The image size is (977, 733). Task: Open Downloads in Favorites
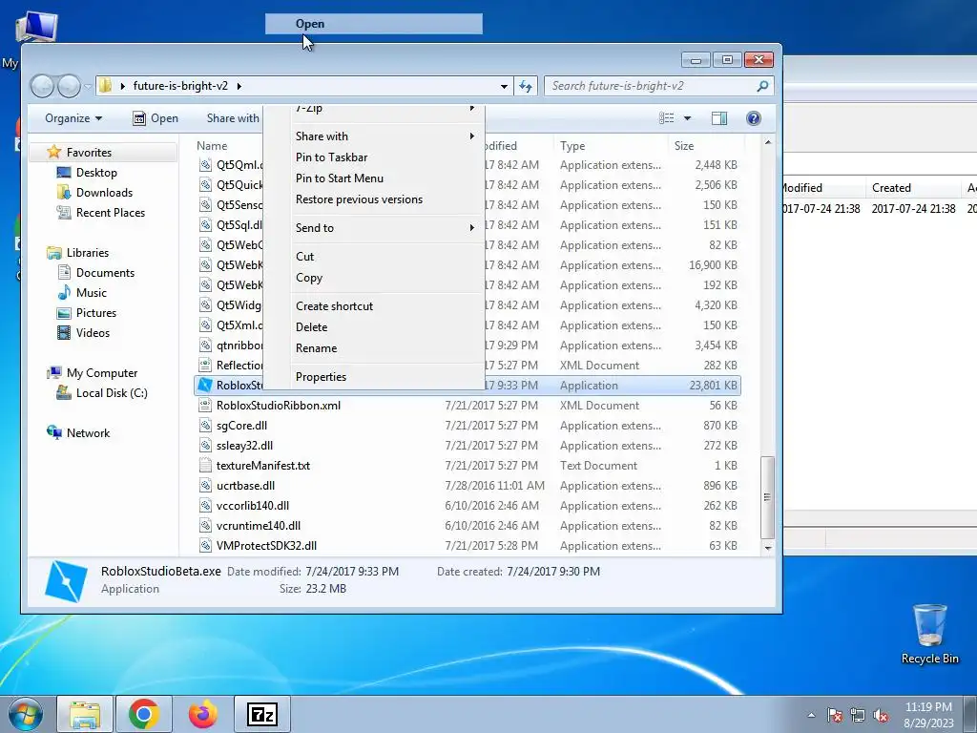(x=104, y=193)
